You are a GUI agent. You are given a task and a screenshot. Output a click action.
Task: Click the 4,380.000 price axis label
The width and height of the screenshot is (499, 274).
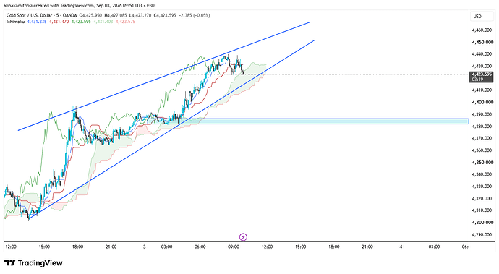(482, 127)
